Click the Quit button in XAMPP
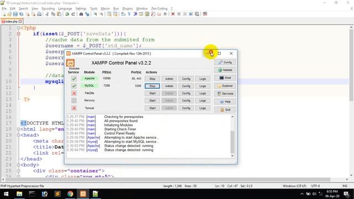Viewport: 354px width, 199px height. click(225, 109)
